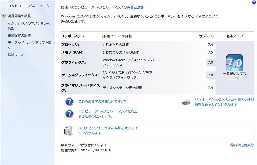Viewport: 257px width, 165px height.
Task: Open コントロール パネル ホーム
Action: click(29, 6)
